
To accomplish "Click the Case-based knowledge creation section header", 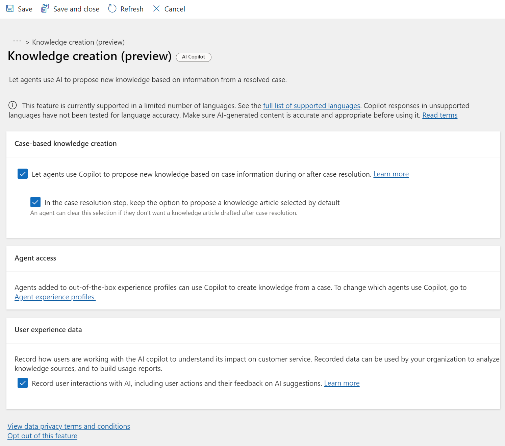I will pyautogui.click(x=65, y=143).
